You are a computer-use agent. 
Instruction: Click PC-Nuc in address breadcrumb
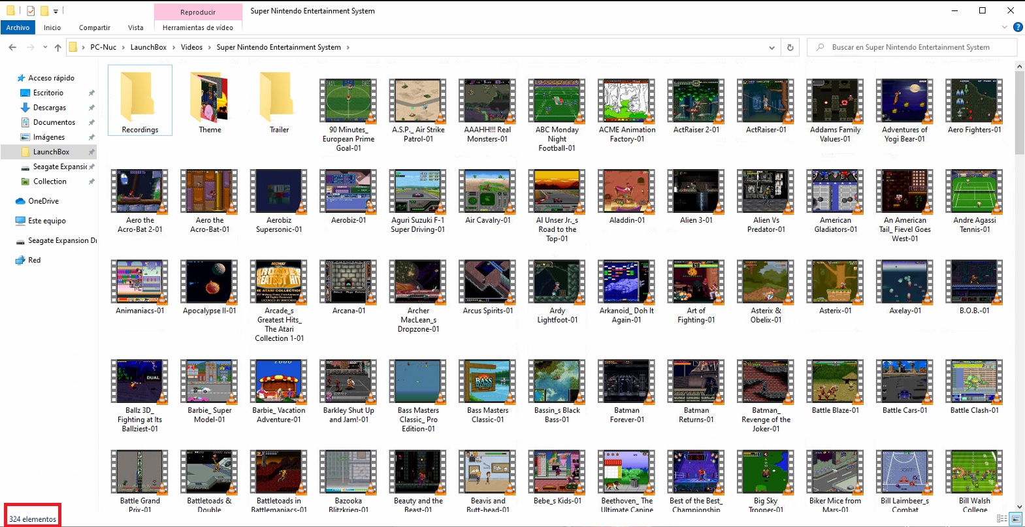point(103,47)
